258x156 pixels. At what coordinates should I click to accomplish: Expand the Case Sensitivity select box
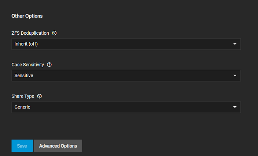point(126,76)
